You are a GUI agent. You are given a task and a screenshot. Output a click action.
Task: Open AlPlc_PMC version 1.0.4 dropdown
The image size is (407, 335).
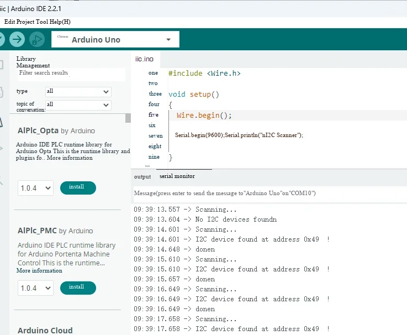[x=35, y=288]
